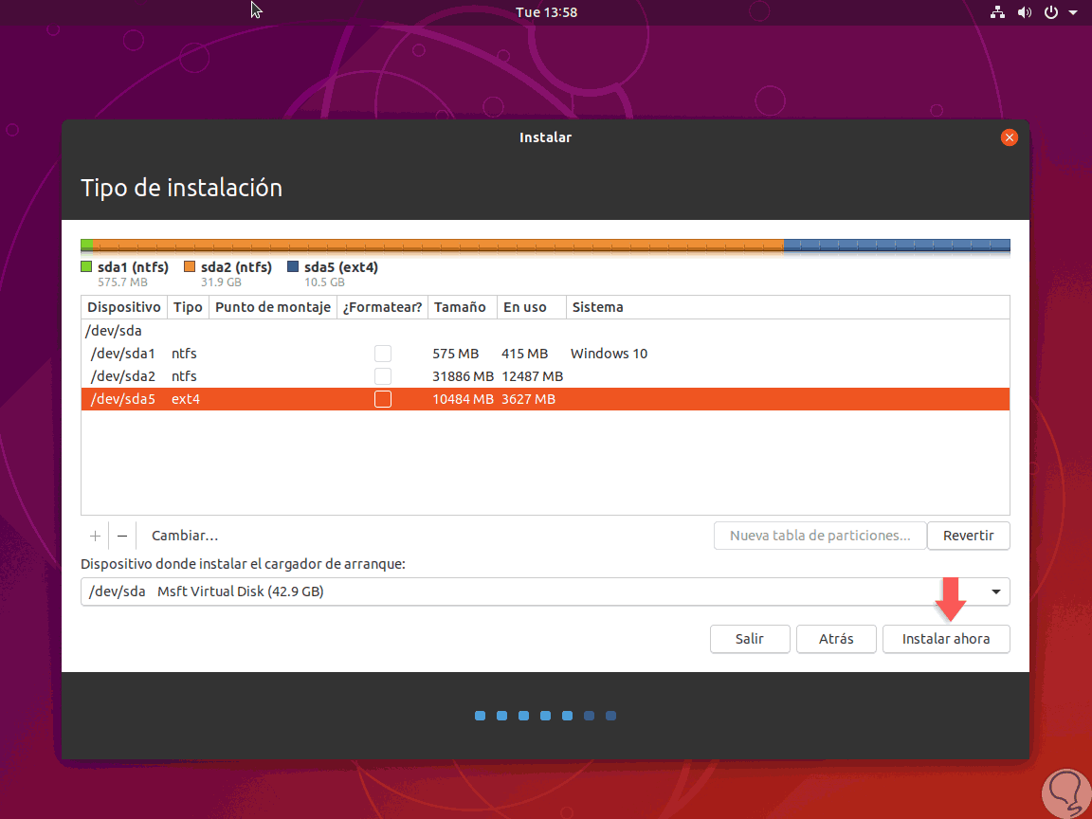Open the network status icon in top bar
This screenshot has height=819, width=1092.
tap(997, 11)
